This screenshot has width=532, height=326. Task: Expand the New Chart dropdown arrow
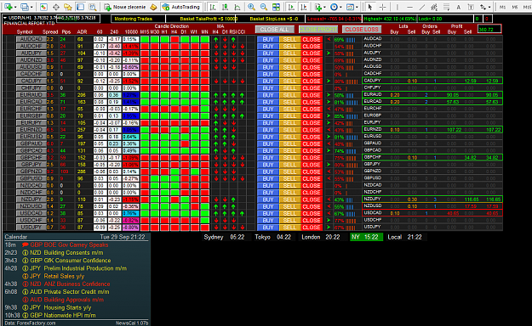[15, 7]
